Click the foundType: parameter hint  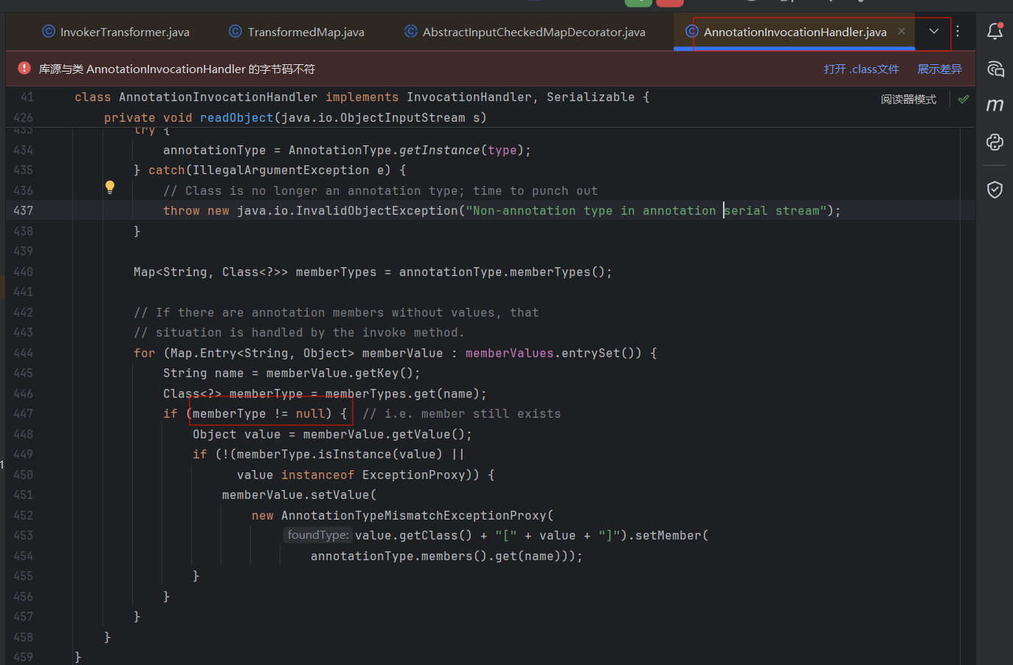pos(318,535)
